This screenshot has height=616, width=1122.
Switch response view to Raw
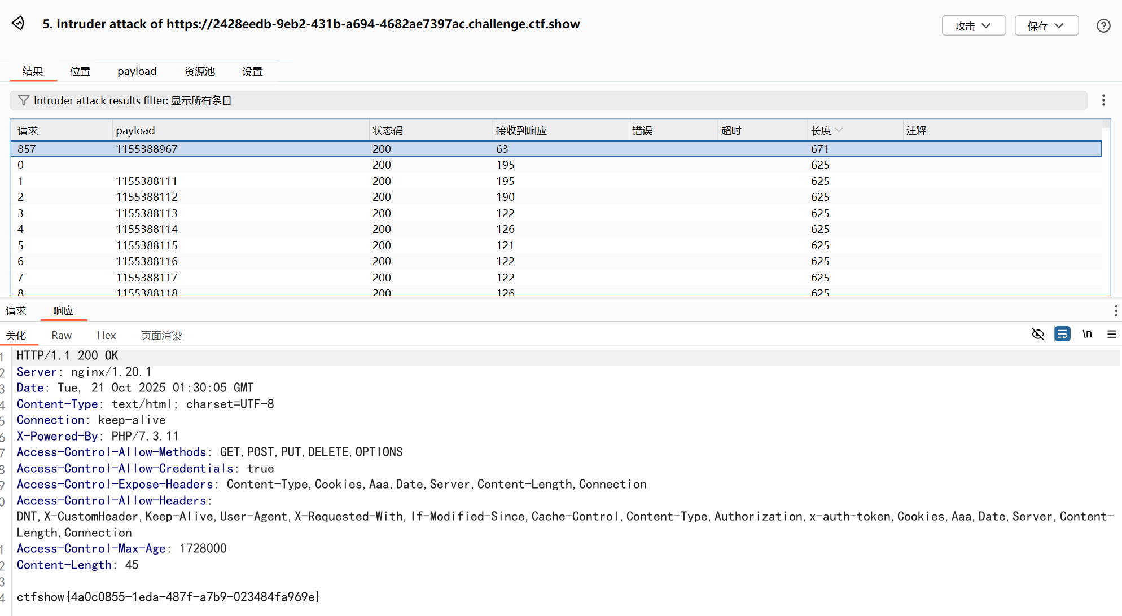point(62,336)
